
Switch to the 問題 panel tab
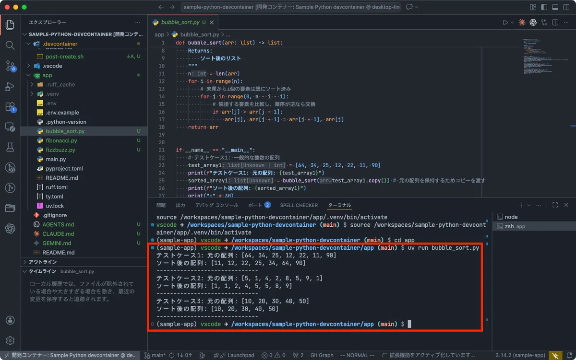[161, 205]
